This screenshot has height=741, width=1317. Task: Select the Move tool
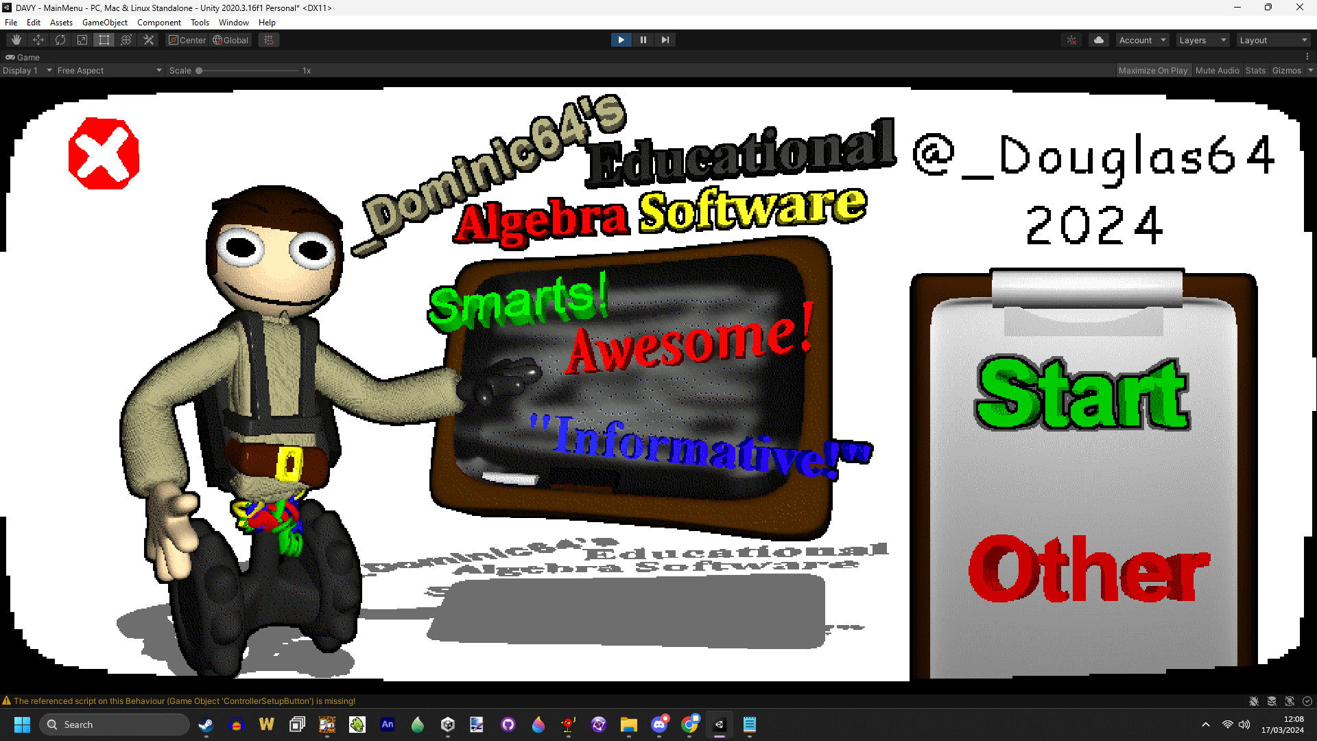(x=38, y=40)
